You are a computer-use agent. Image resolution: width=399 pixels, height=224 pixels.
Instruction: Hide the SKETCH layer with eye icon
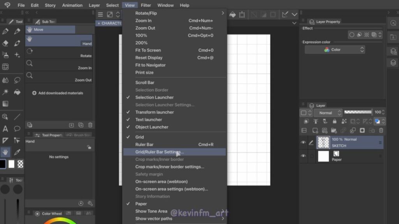click(303, 143)
